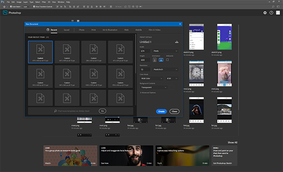Open the Pixels/Inch resolution units dropdown

coord(166,70)
